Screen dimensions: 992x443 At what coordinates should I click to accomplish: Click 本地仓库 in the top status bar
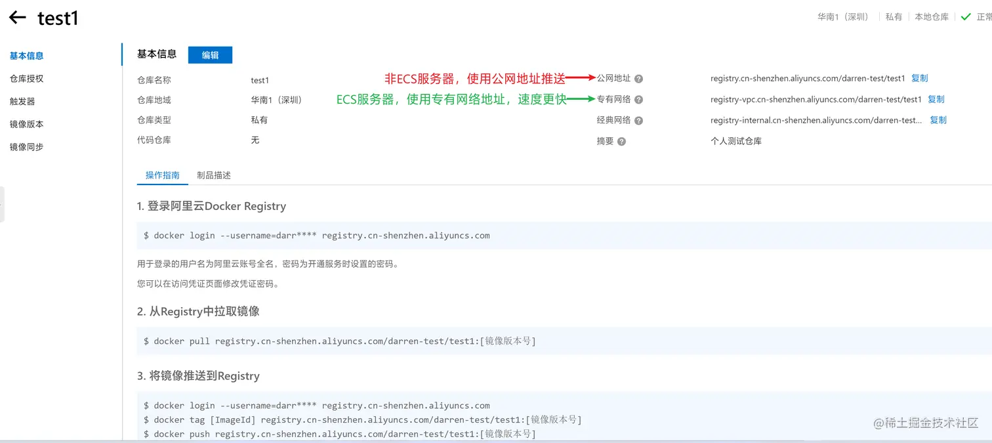[932, 17]
